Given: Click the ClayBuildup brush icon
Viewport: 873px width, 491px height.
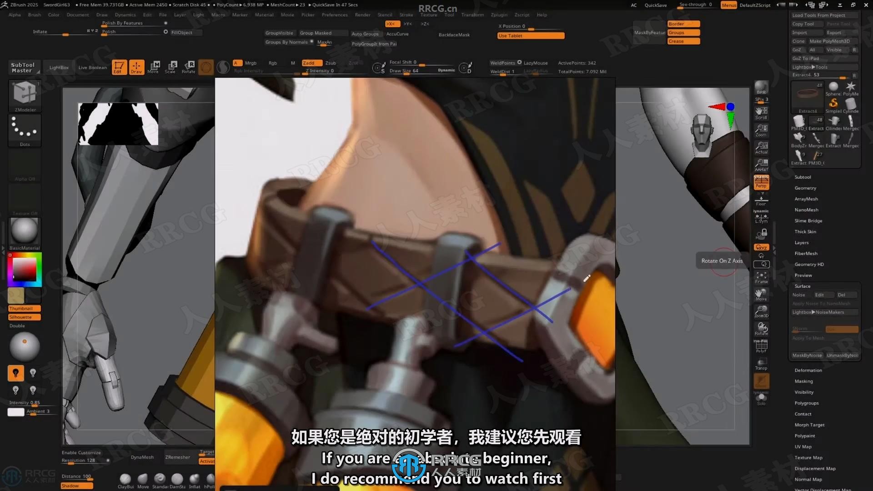Looking at the screenshot, I should click(125, 480).
